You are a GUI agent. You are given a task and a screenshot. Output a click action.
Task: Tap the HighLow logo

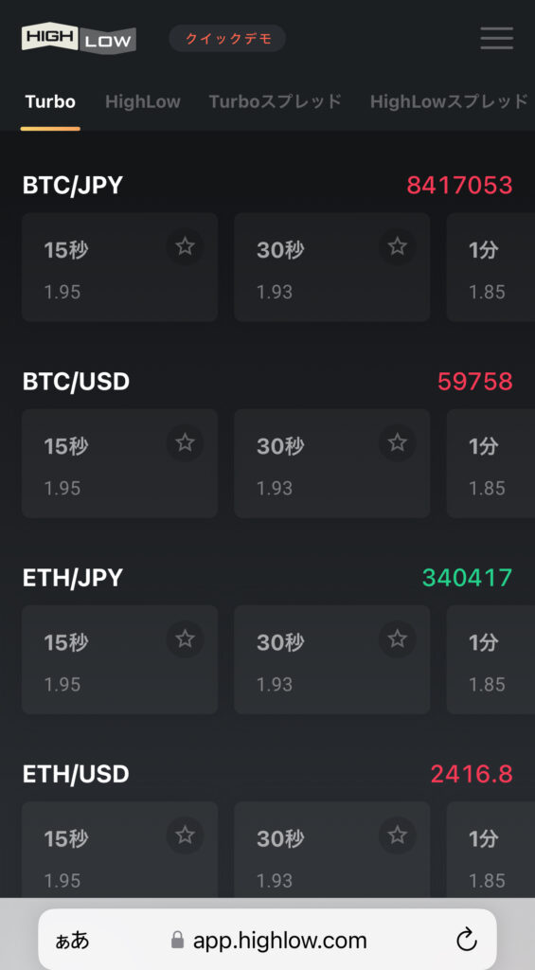(x=79, y=38)
